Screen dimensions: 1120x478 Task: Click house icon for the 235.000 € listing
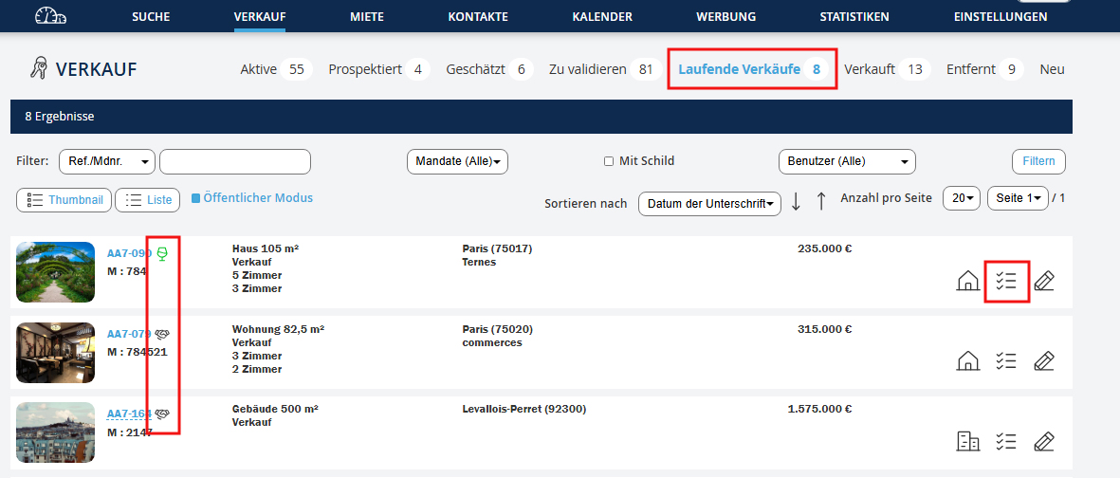pos(967,281)
